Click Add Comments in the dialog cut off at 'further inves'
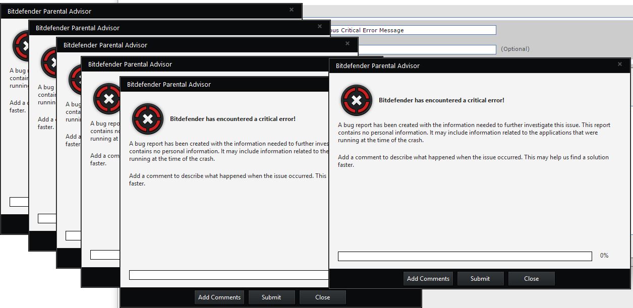633x308 pixels. [219, 297]
